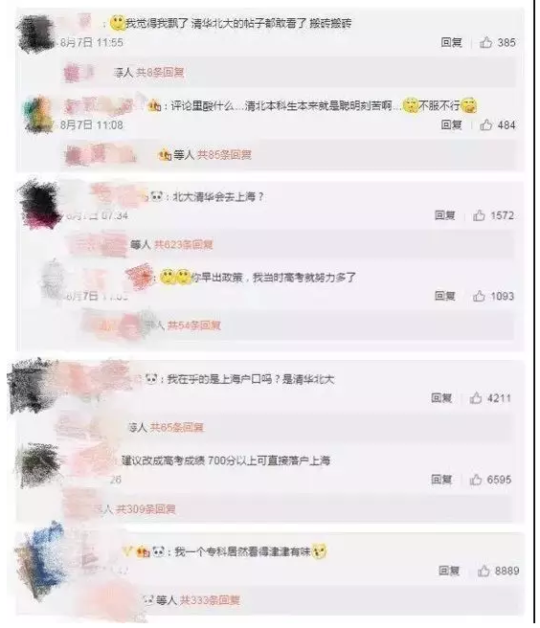Like the comment with 8889 likes

484,571
